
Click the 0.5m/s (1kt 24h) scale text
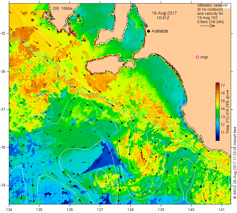210,22
